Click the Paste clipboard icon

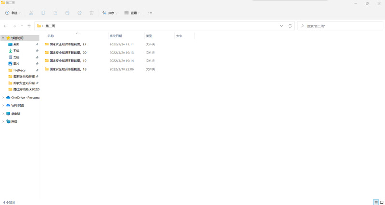tap(55, 13)
